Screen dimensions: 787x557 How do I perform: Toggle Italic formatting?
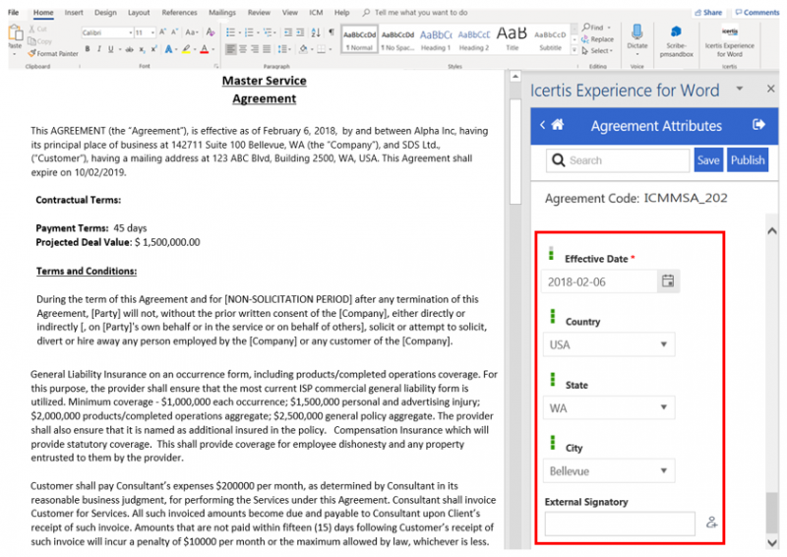coord(99,49)
